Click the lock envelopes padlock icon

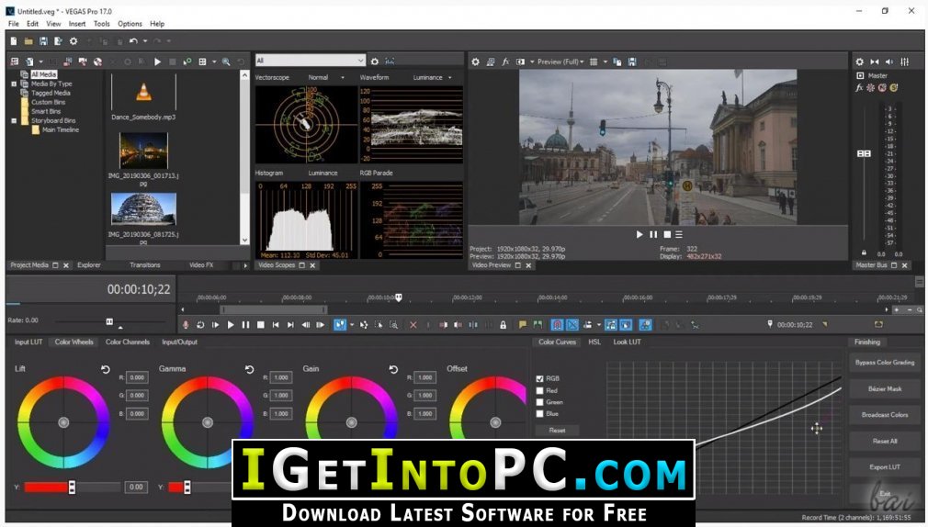(503, 324)
